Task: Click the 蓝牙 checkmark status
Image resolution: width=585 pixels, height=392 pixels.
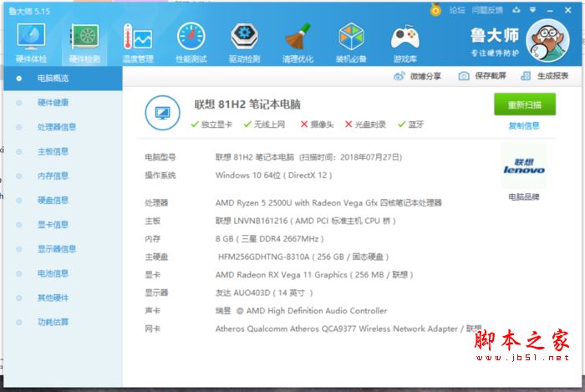Action: click(411, 125)
